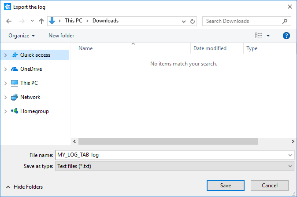Refresh the Downloads folder view
Viewport: 297px width, 197px height.
[193, 21]
